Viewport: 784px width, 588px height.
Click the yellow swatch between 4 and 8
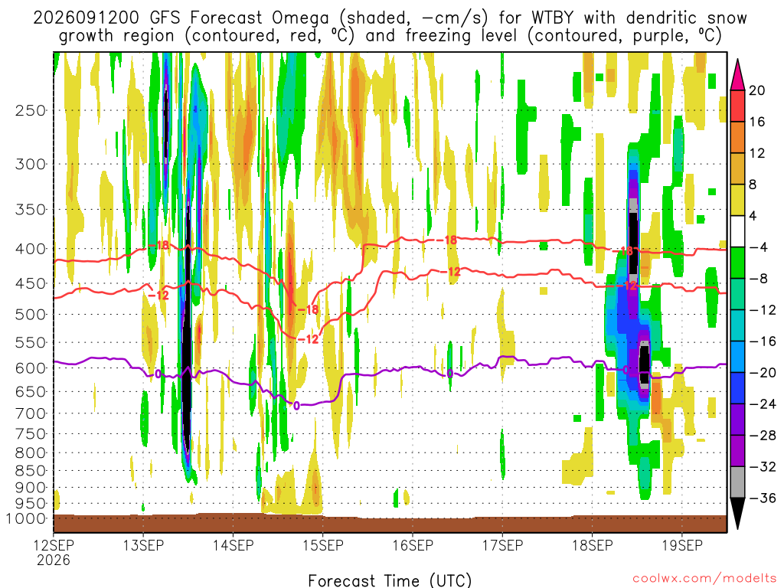[x=737, y=200]
